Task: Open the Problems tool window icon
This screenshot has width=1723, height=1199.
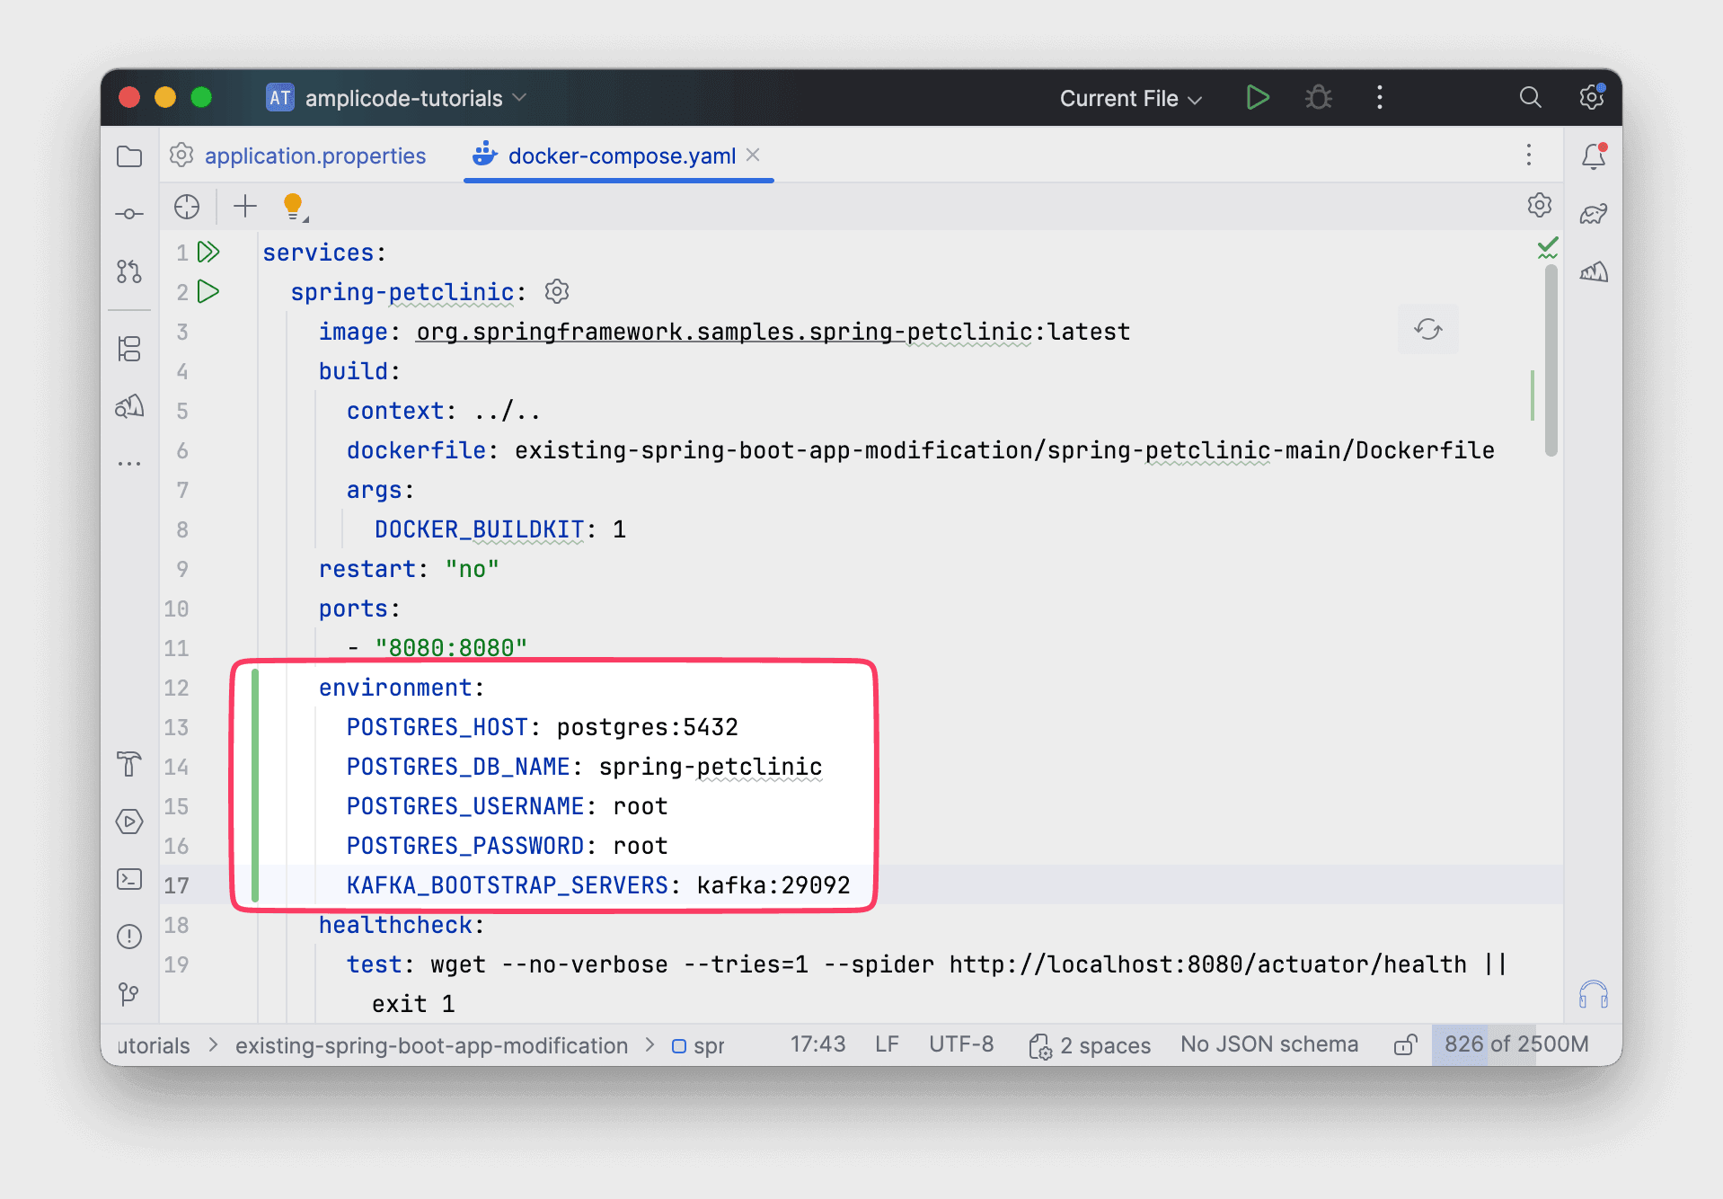Action: click(129, 937)
